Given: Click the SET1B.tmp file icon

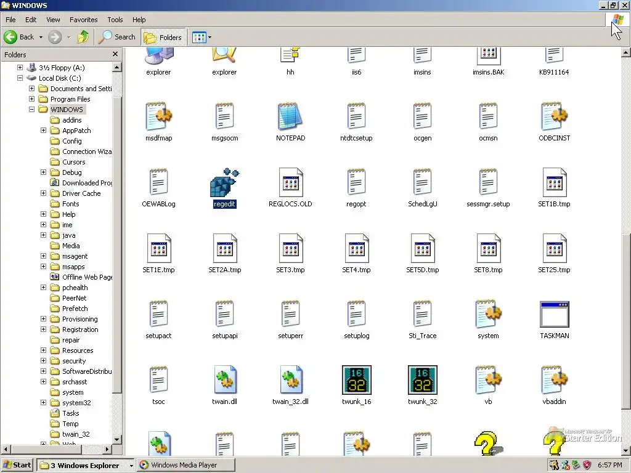Looking at the screenshot, I should point(554,182).
